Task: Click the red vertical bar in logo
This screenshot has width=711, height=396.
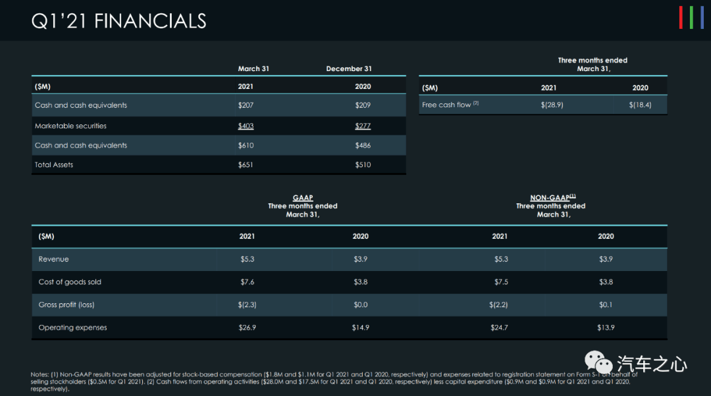Action: [x=681, y=18]
